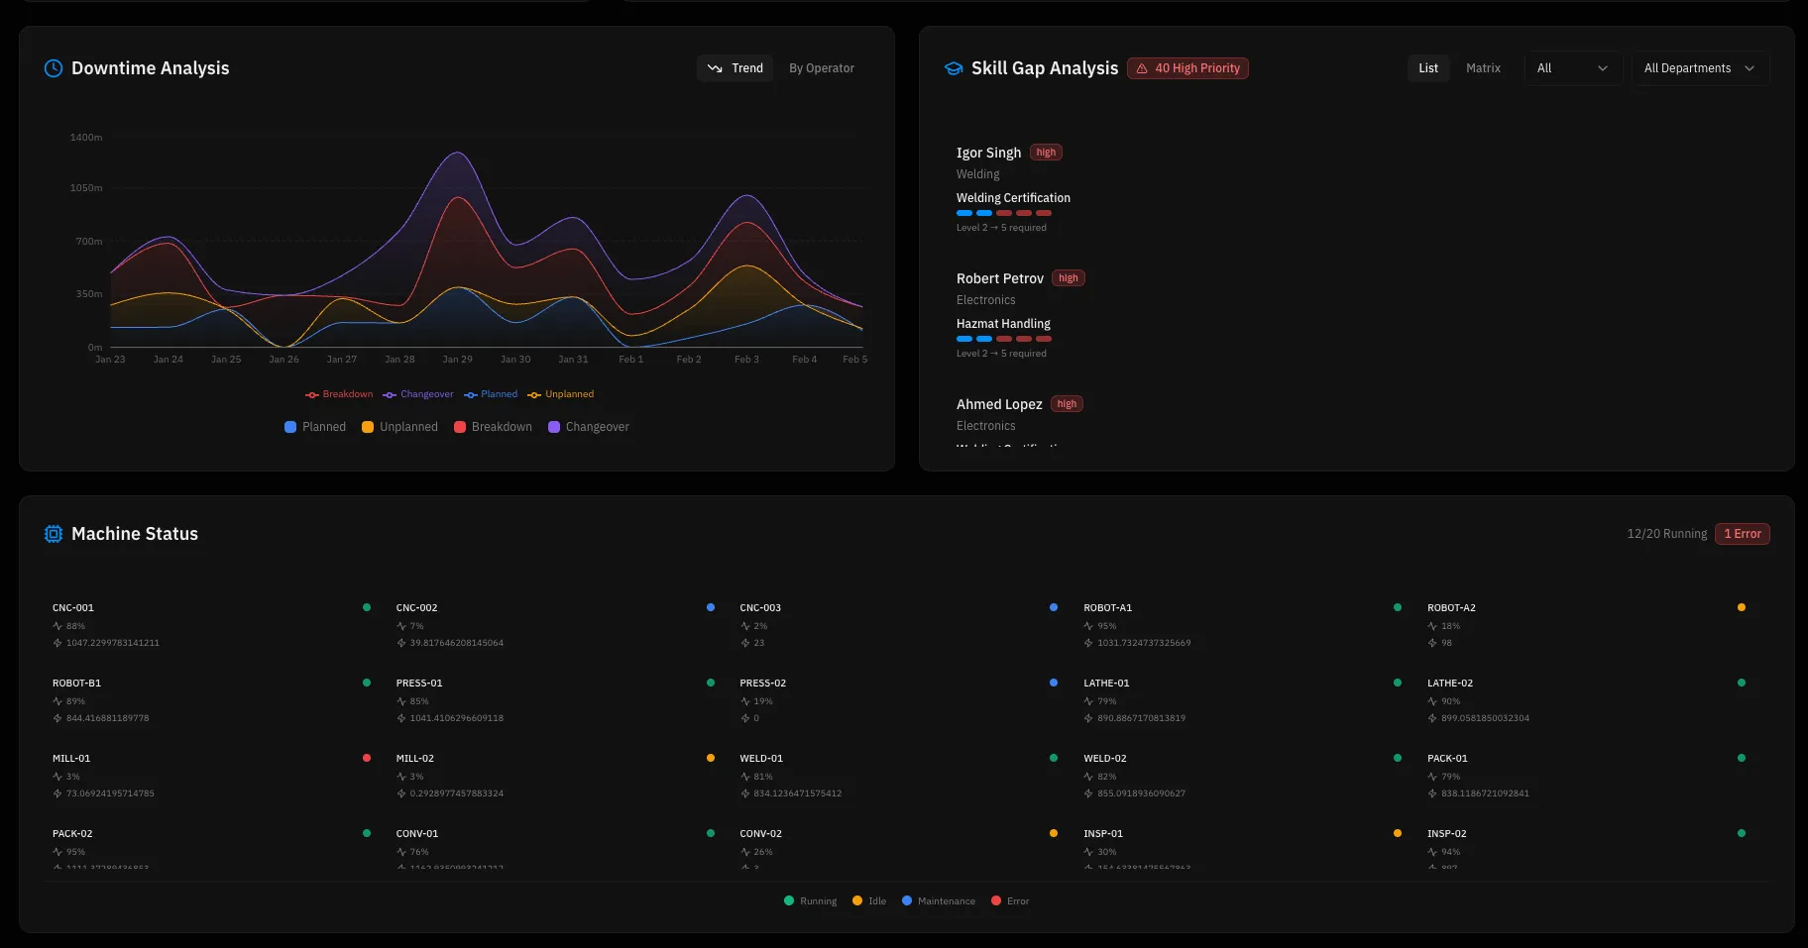The height and width of the screenshot is (948, 1808).
Task: Click the green Running legend dot
Action: pyautogui.click(x=790, y=900)
